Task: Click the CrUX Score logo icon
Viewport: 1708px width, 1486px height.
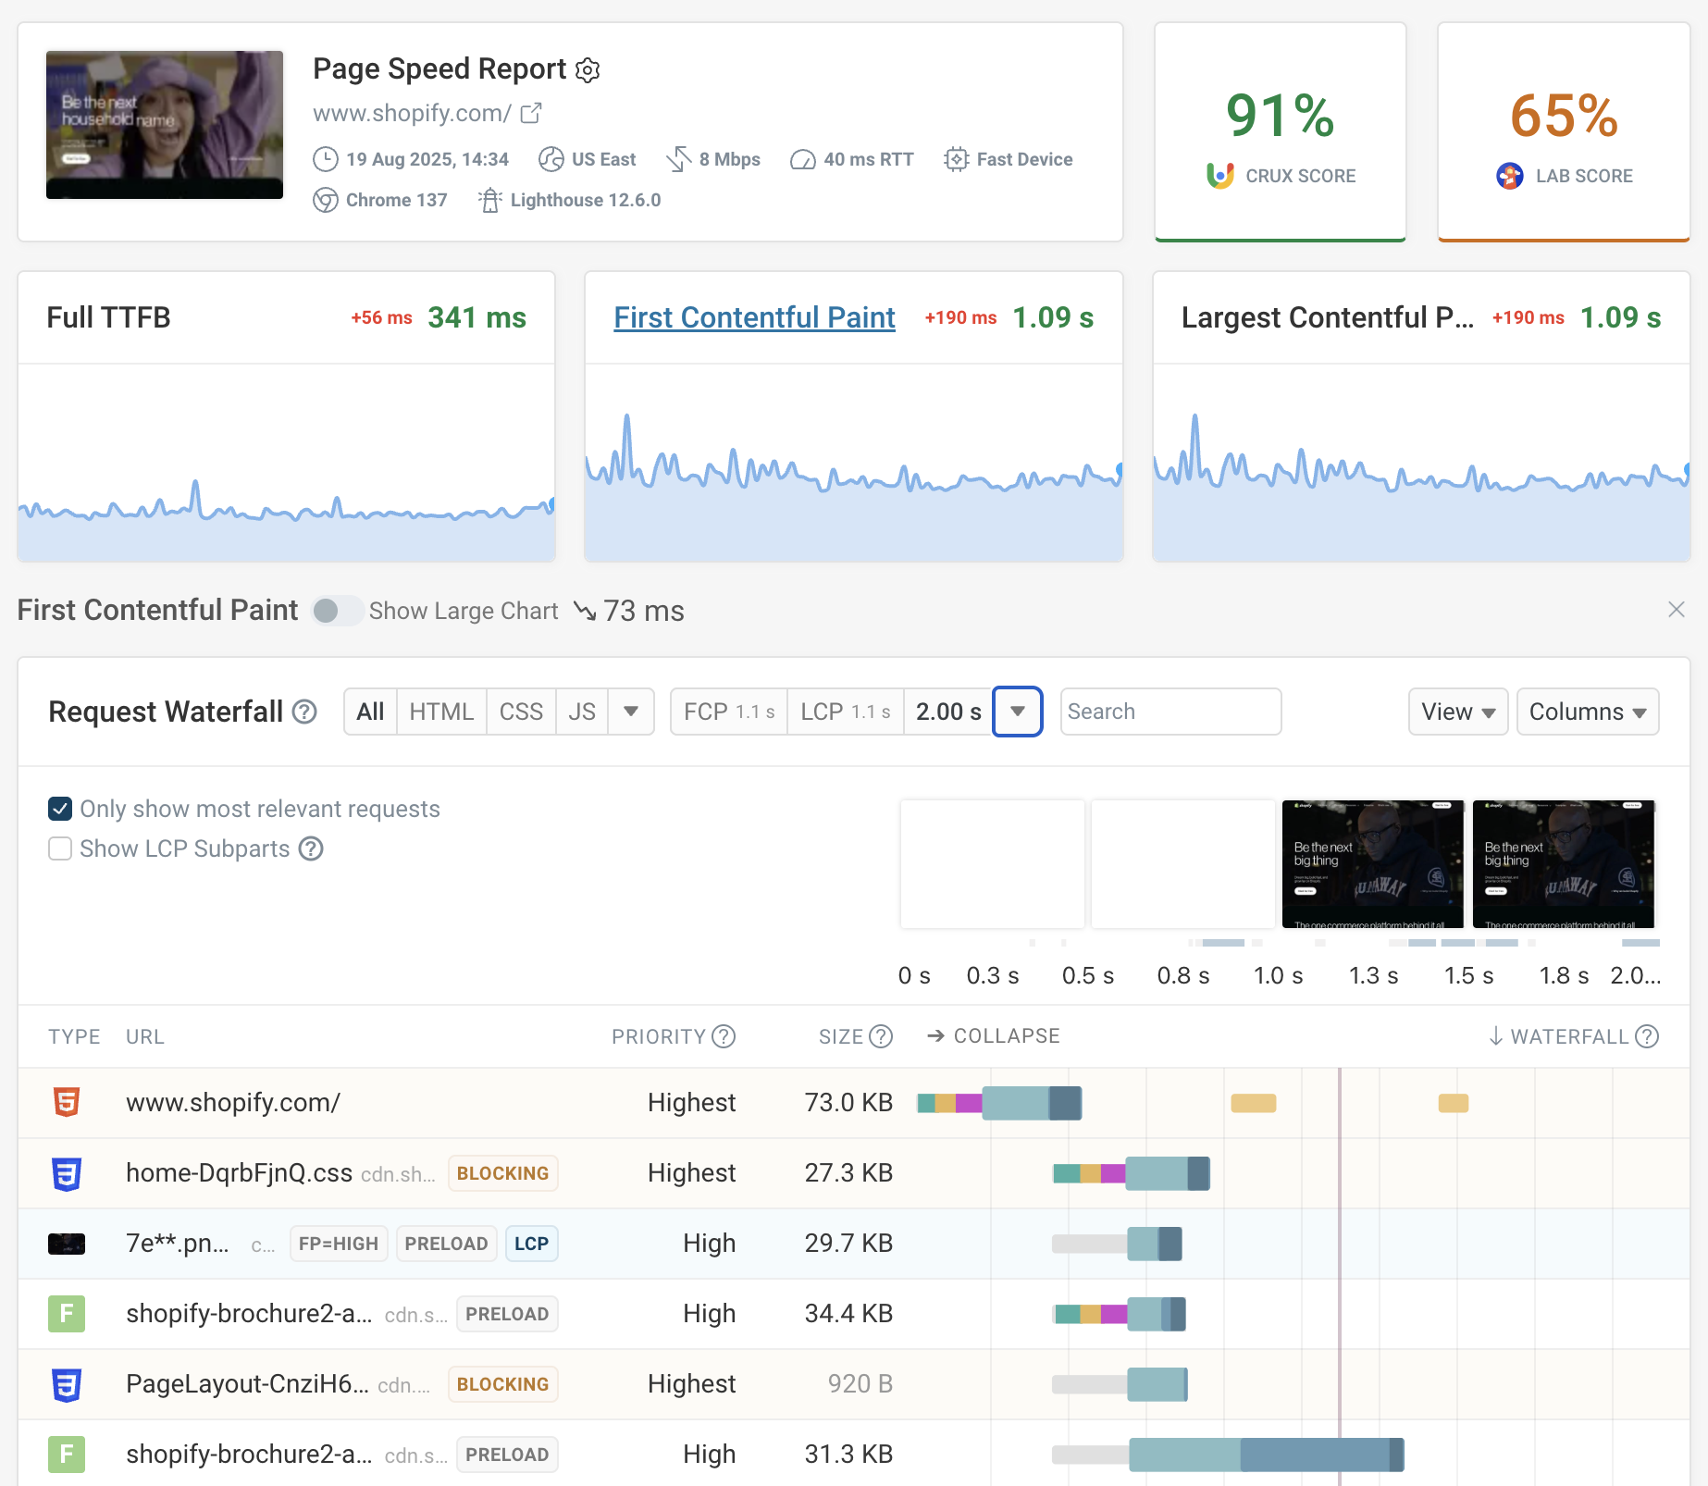Action: point(1220,175)
